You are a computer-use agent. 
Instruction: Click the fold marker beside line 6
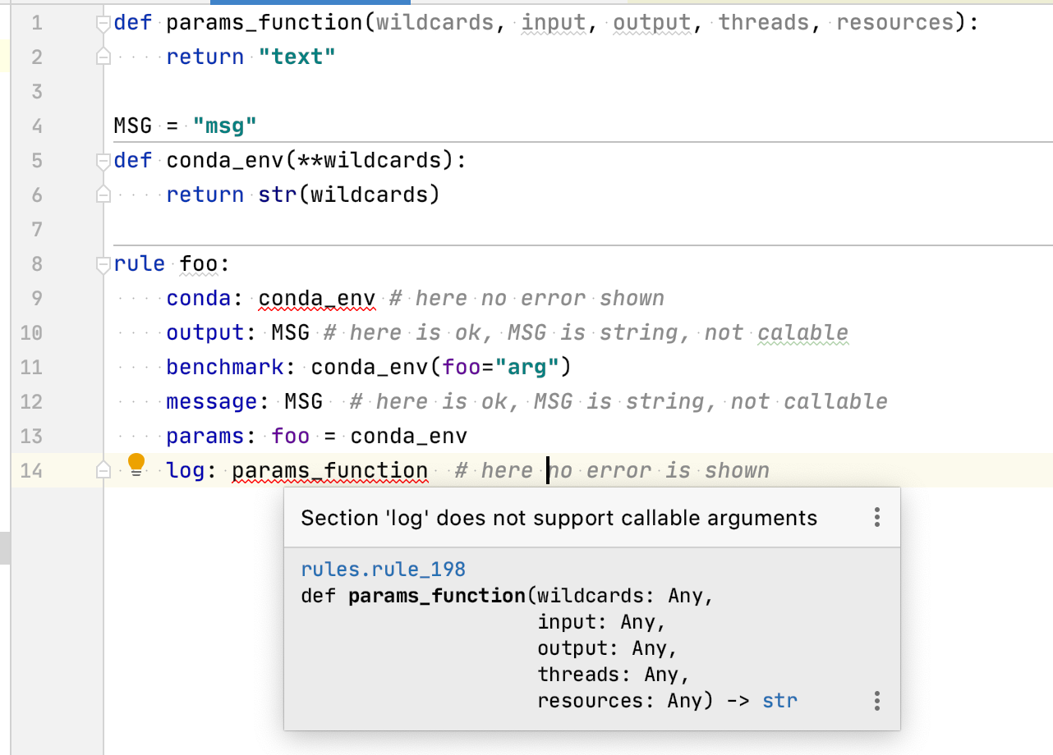tap(102, 194)
